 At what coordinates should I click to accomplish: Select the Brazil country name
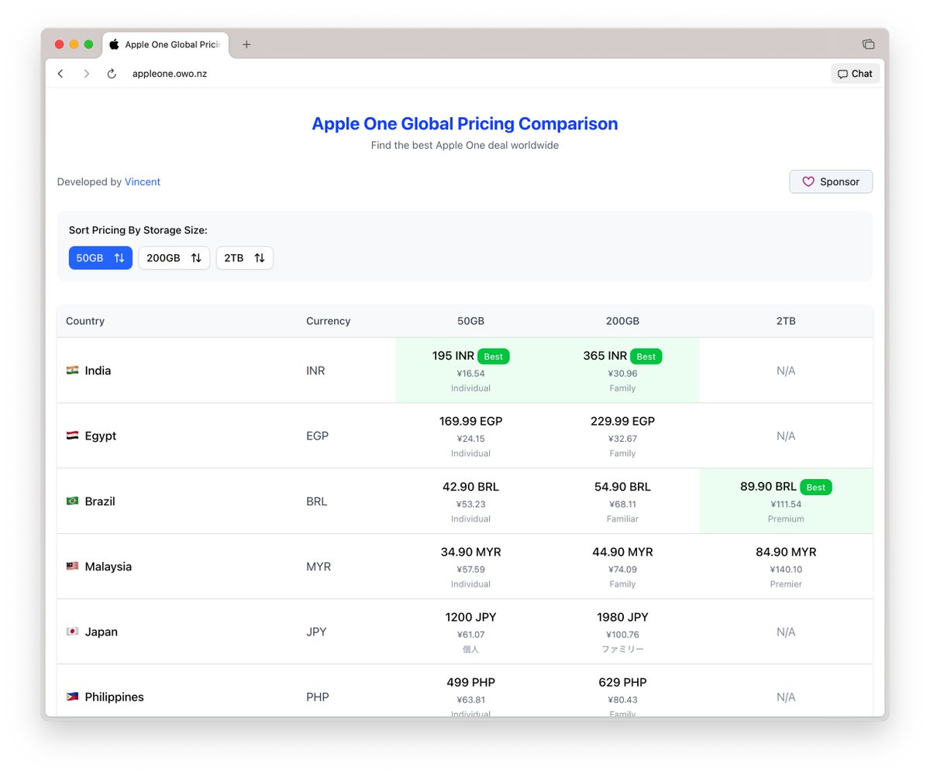coord(100,501)
